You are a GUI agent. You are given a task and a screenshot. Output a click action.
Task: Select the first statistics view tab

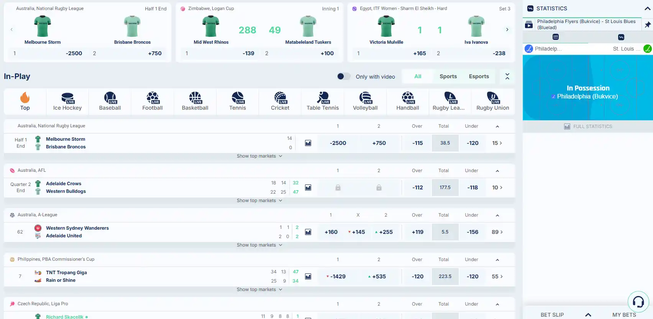[556, 37]
